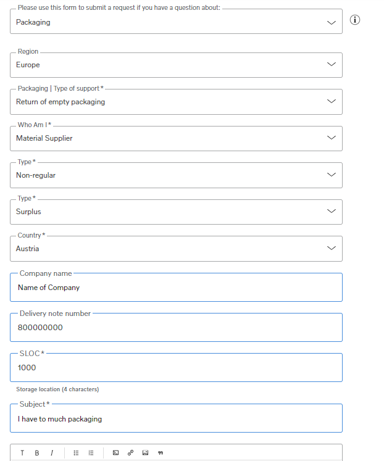
Task: Insert a bulleted list
Action: coord(76,453)
